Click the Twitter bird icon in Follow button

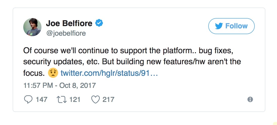point(219,26)
